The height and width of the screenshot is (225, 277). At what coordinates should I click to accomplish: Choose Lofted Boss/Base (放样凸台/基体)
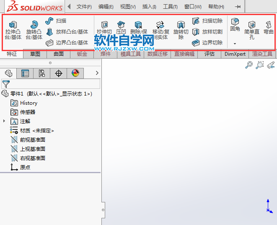(x=67, y=32)
